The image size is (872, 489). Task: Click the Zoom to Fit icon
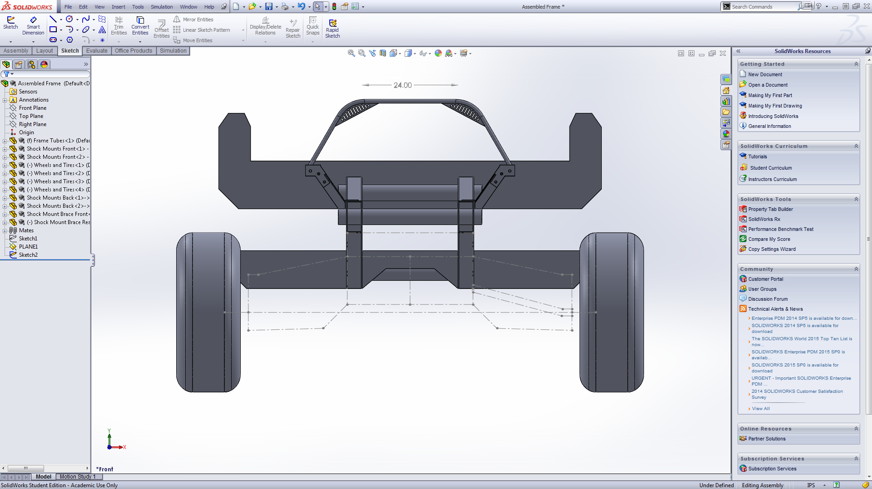pyautogui.click(x=351, y=53)
